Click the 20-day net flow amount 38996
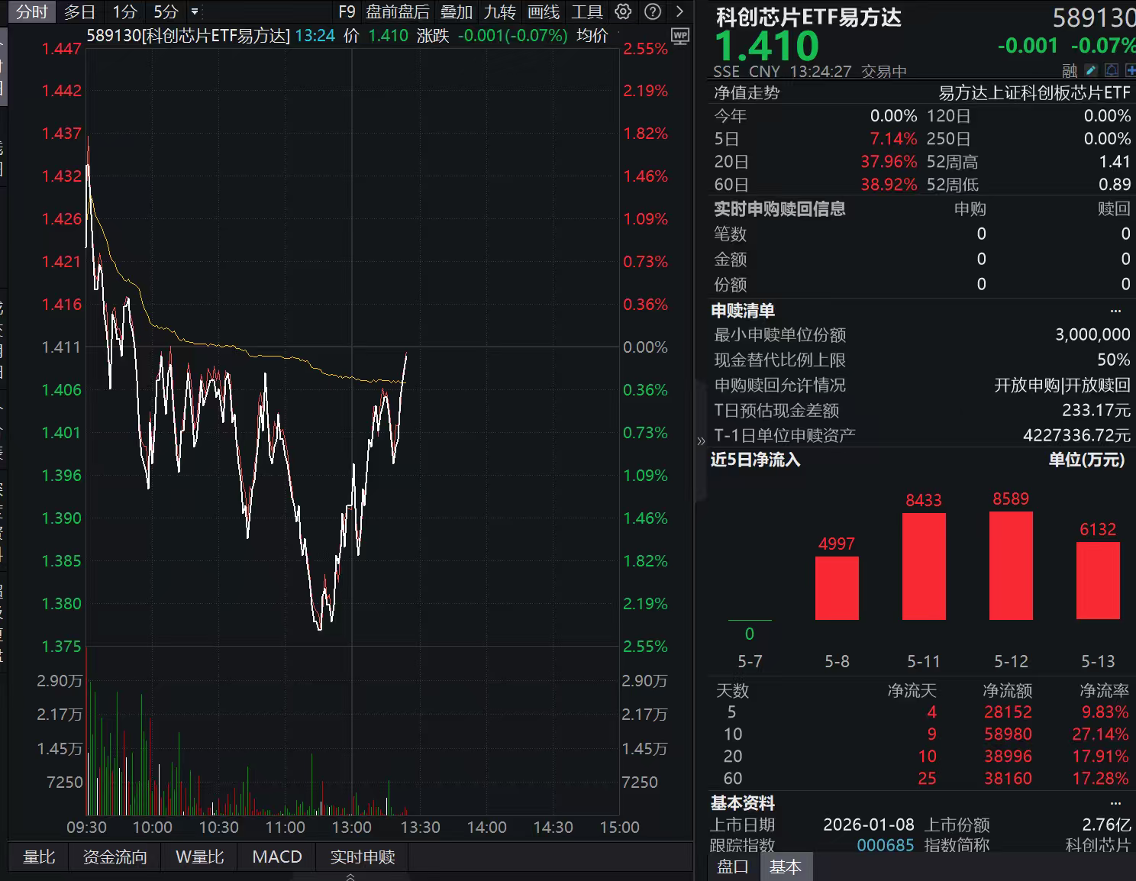 pyautogui.click(x=1007, y=757)
